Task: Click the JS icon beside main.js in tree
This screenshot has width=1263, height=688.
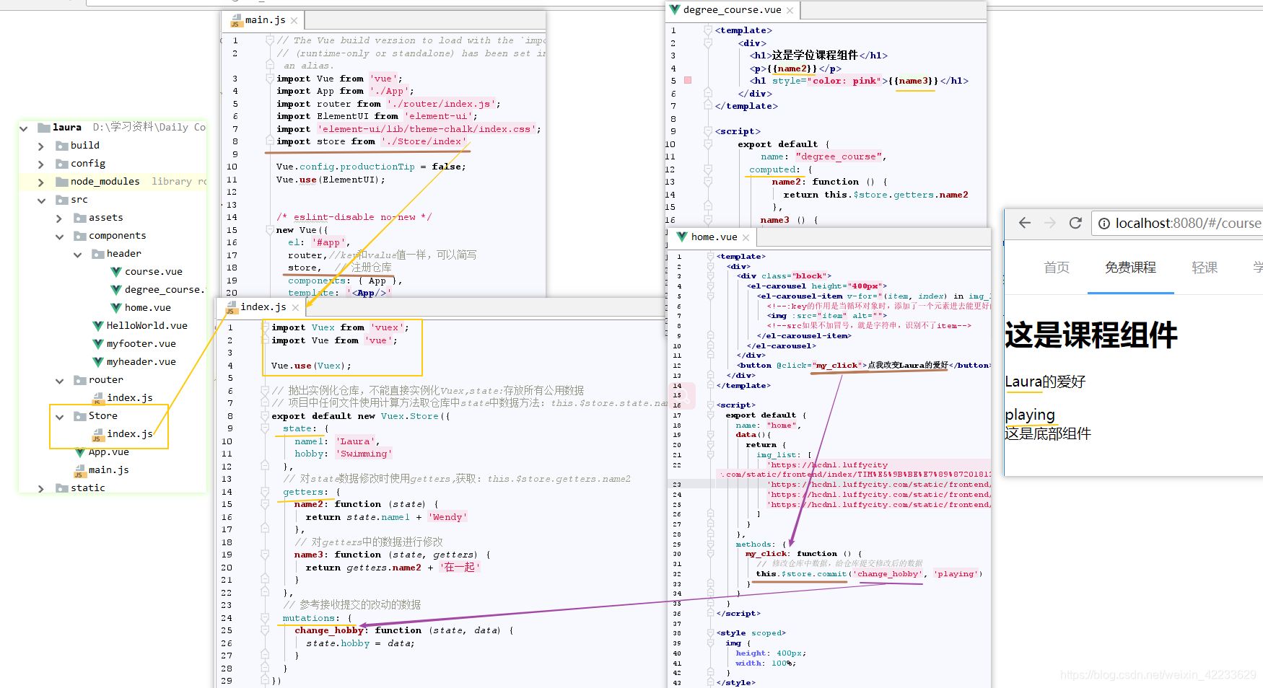Action: click(79, 471)
